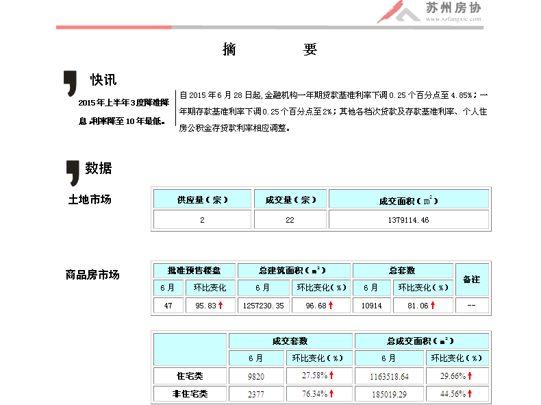541x405 pixels.
Task: Click the 环比变化 header under 批准预售楼盘
Action: click(x=210, y=288)
